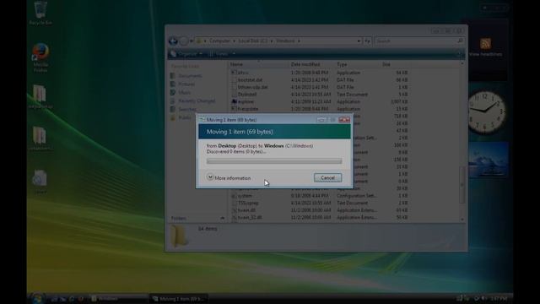Sort files by Date modified column
The width and height of the screenshot is (540, 304).
tap(305, 64)
